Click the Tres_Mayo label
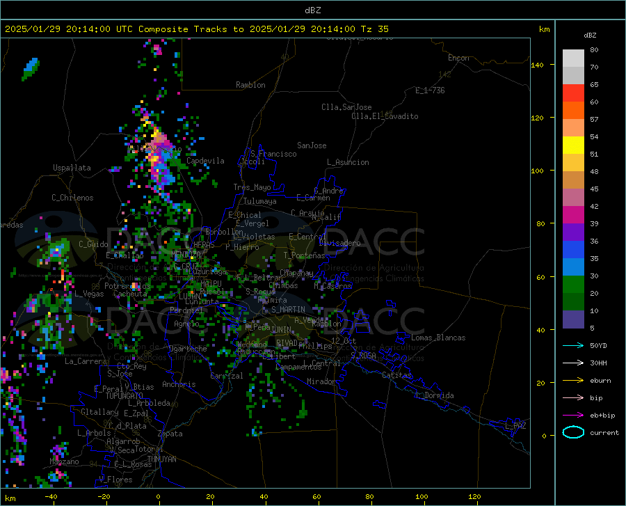Screen dimensions: 626x506 [x=252, y=187]
